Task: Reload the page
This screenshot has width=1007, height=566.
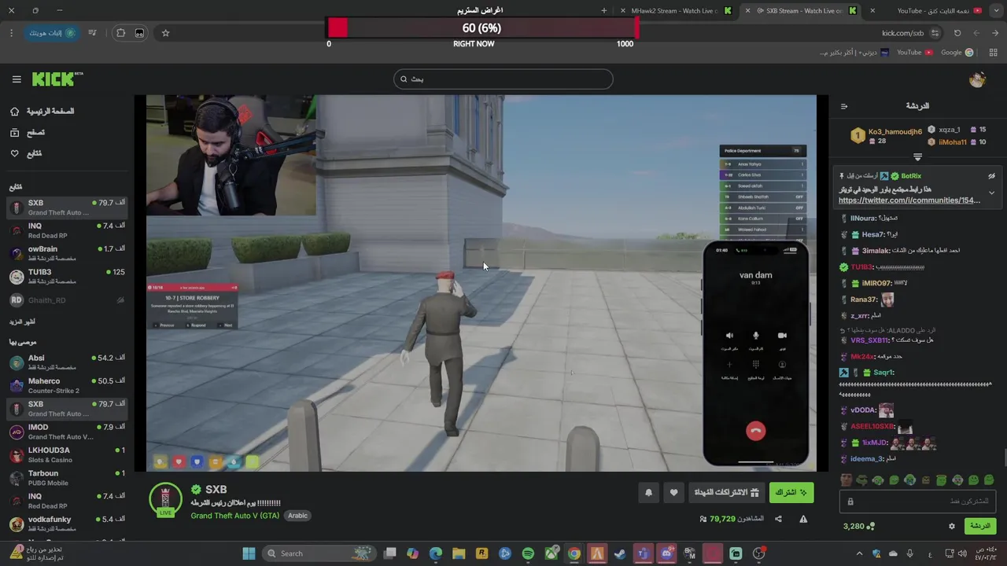Action: tap(957, 33)
